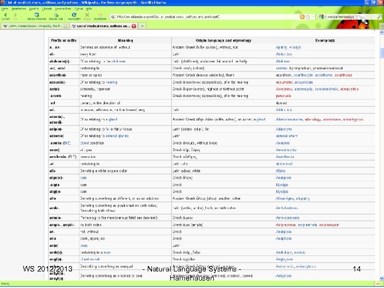Image resolution: width=384 pixels, height=288 pixels.
Task: Click the 'Prefix or suffix' column header
Action: point(63,41)
